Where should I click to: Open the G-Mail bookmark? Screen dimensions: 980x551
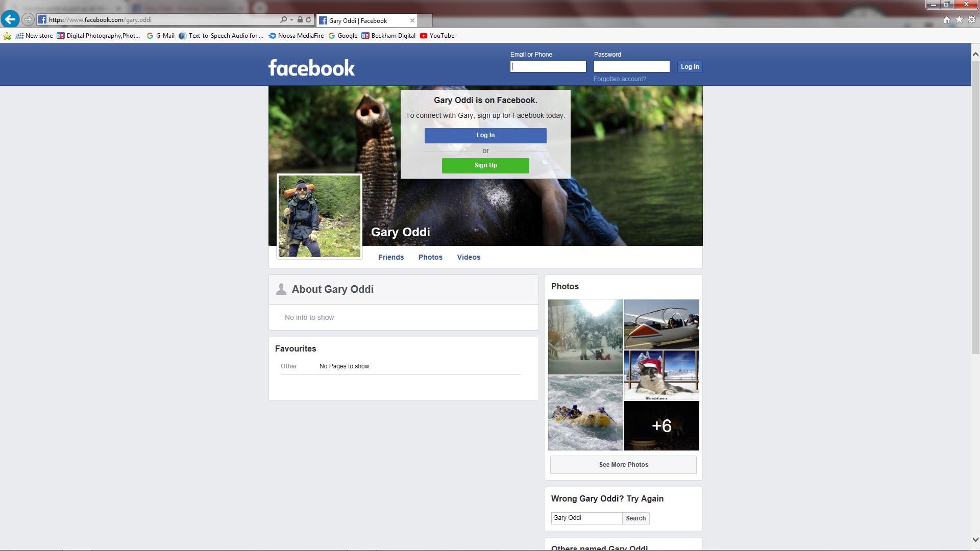click(x=160, y=36)
